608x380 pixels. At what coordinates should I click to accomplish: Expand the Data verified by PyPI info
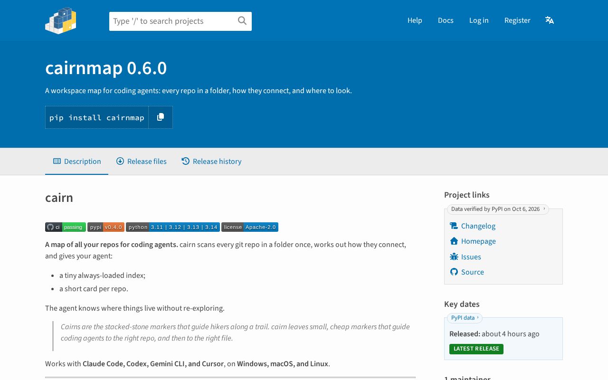[x=498, y=209]
